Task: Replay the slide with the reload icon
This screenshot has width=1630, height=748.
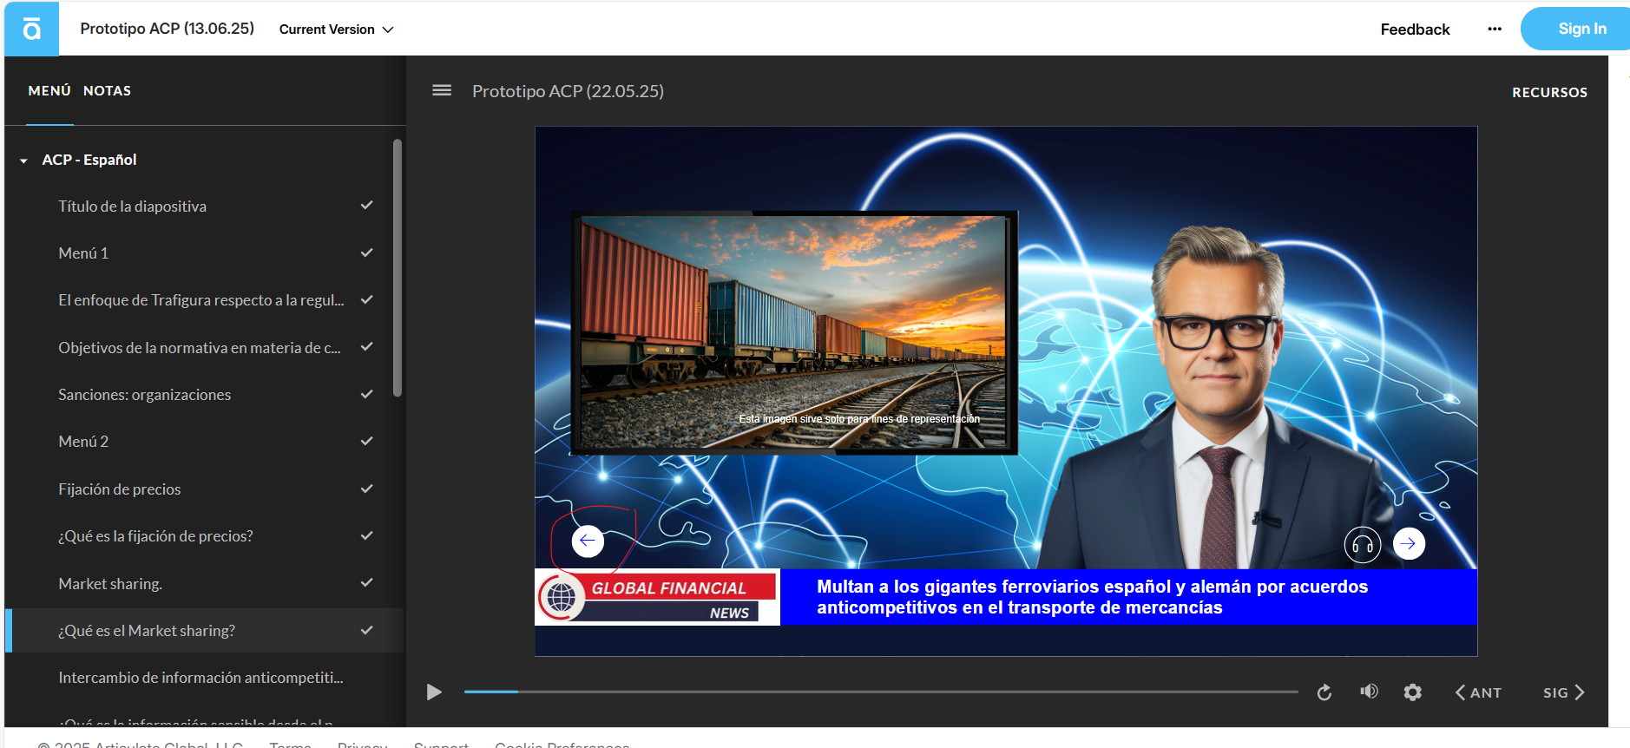Action: pos(1324,692)
